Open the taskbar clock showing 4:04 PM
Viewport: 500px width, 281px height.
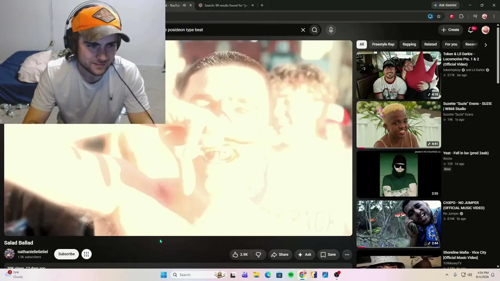pyautogui.click(x=483, y=275)
